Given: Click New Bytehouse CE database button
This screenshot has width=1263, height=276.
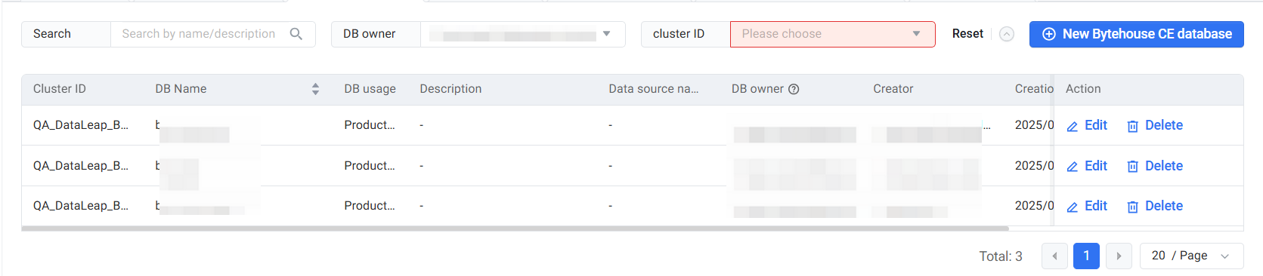Looking at the screenshot, I should tap(1136, 34).
